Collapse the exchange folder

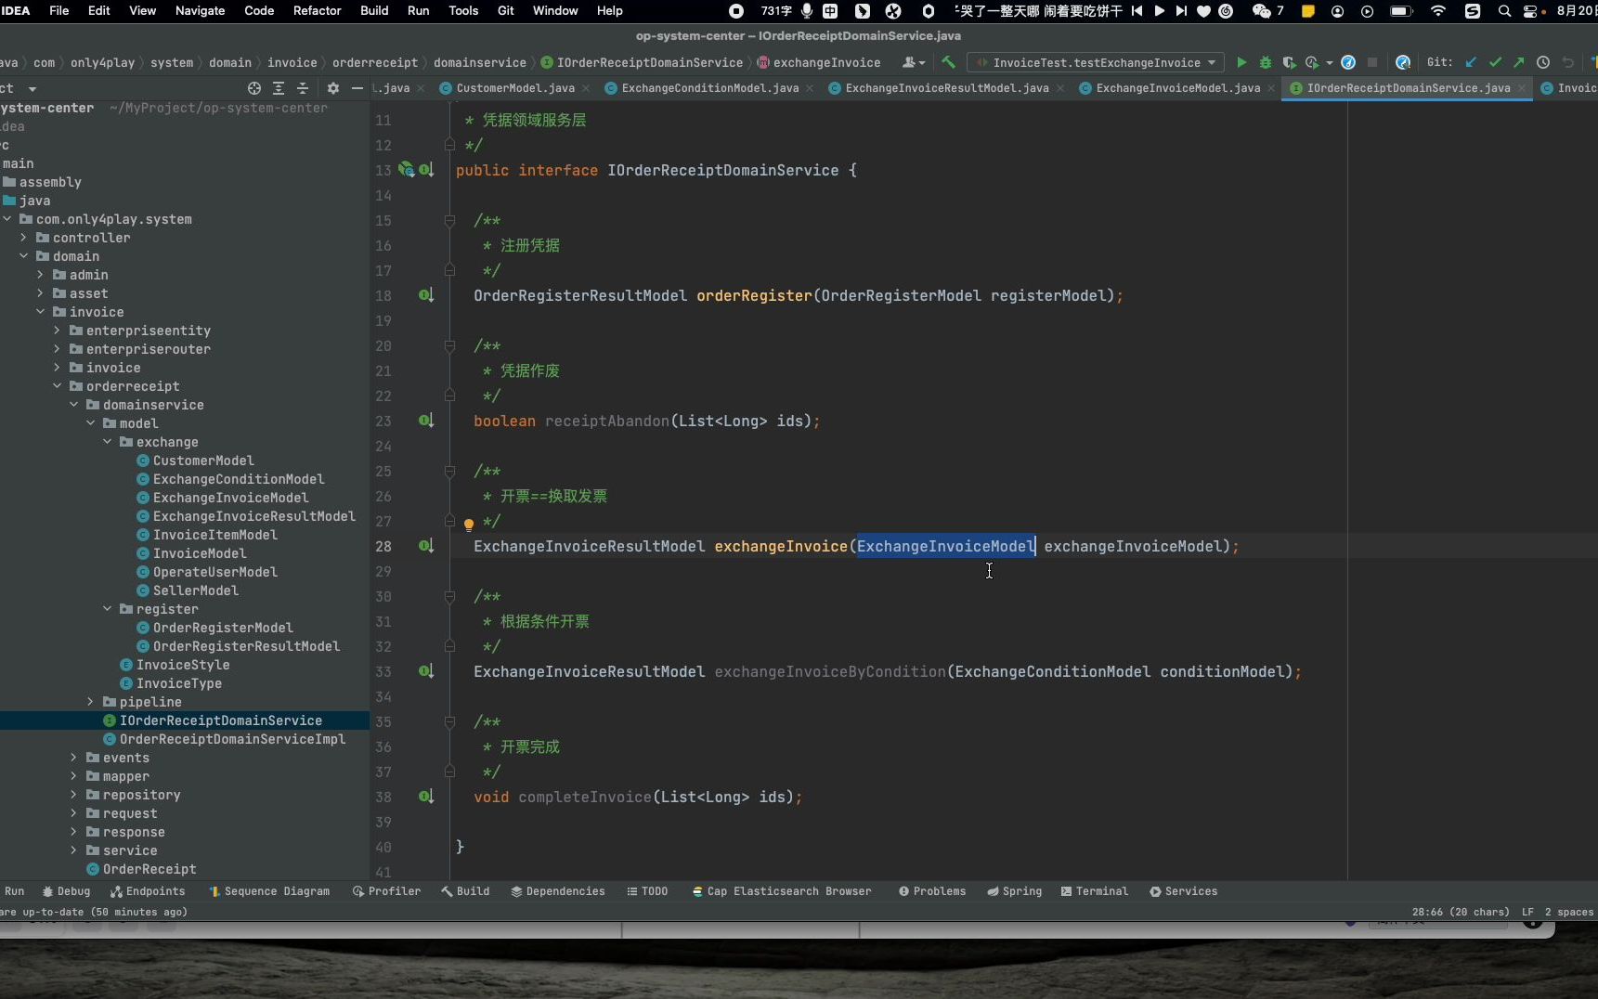tap(108, 442)
